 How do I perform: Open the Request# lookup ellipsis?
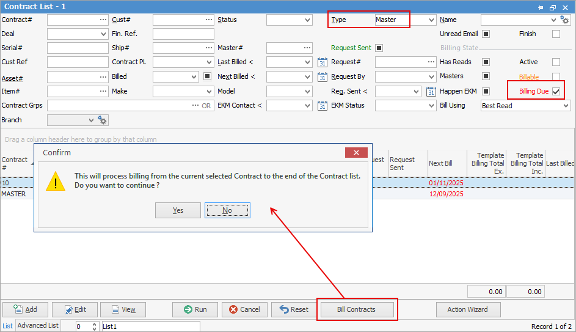coord(431,62)
